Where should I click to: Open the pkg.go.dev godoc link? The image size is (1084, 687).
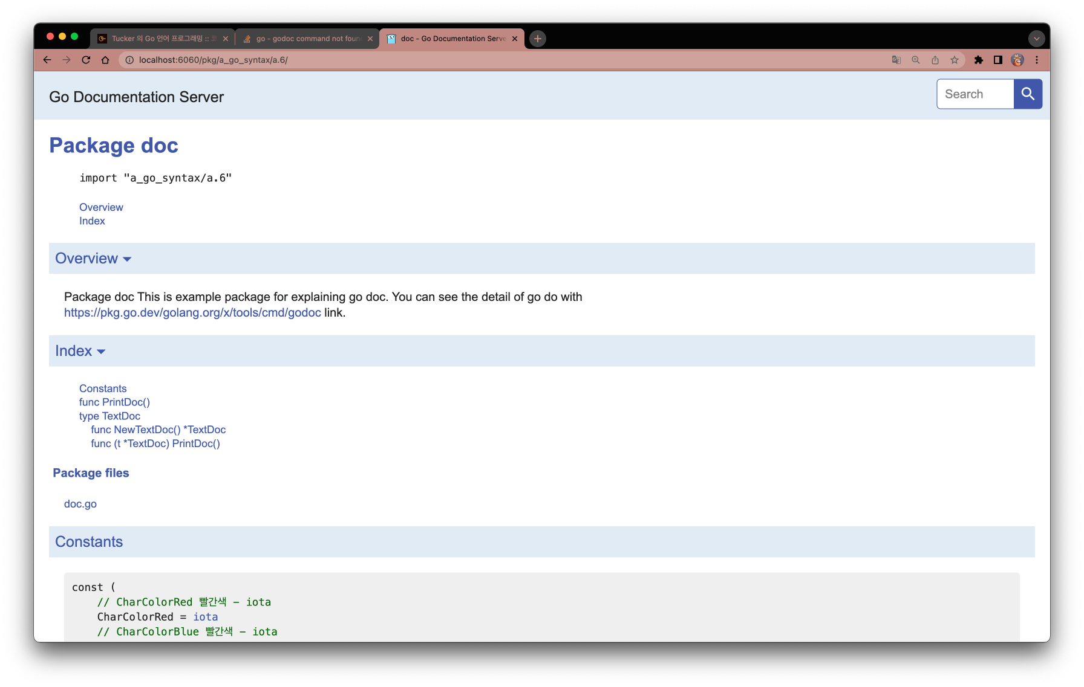pyautogui.click(x=192, y=312)
